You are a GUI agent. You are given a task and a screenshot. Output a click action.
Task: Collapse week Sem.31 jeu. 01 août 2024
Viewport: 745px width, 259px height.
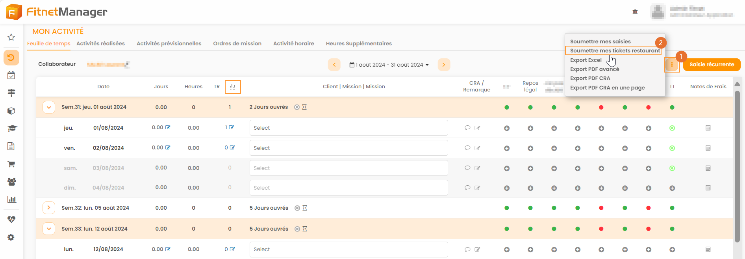point(49,107)
